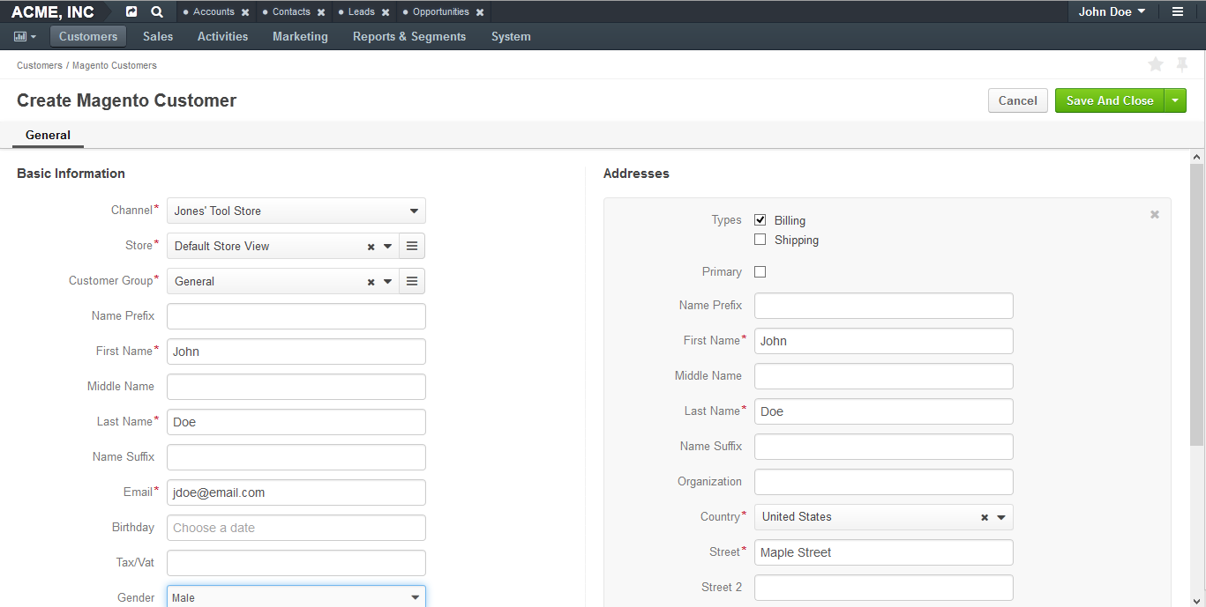
Task: Toggle the Billing address type checkbox
Action: (760, 220)
